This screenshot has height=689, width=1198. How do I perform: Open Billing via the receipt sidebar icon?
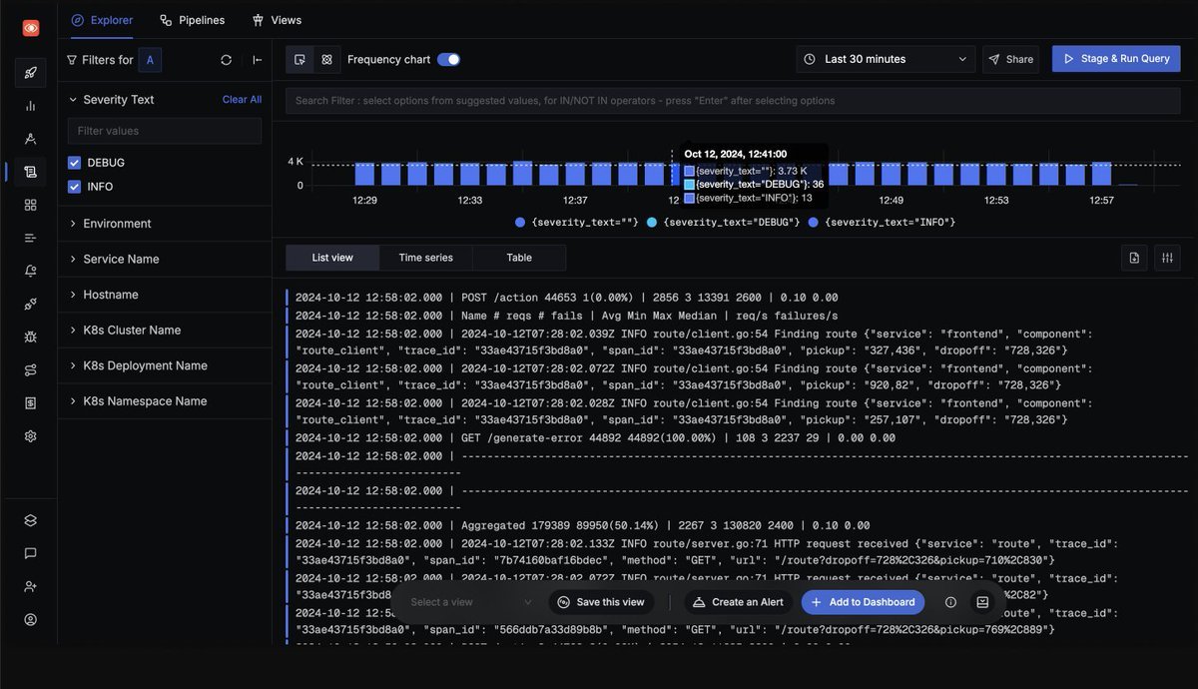point(31,403)
